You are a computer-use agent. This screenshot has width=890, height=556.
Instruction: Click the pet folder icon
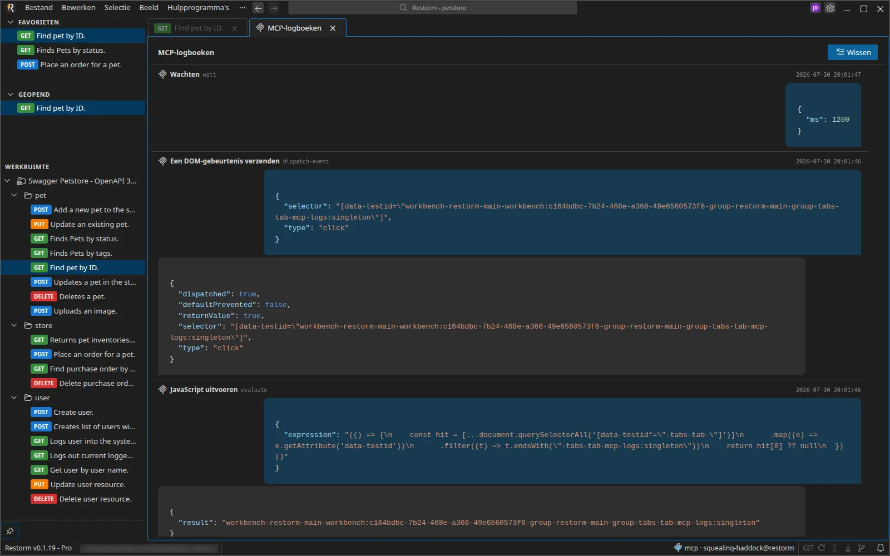pos(28,195)
